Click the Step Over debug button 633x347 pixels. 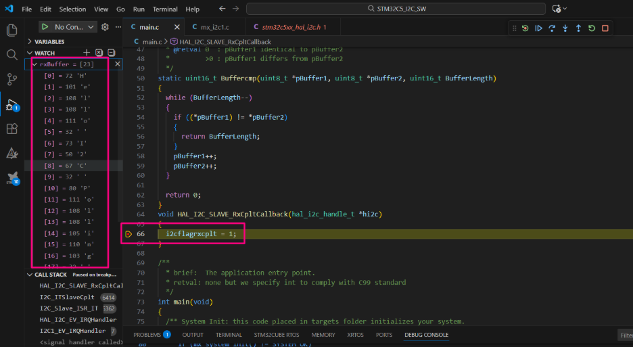pos(552,28)
